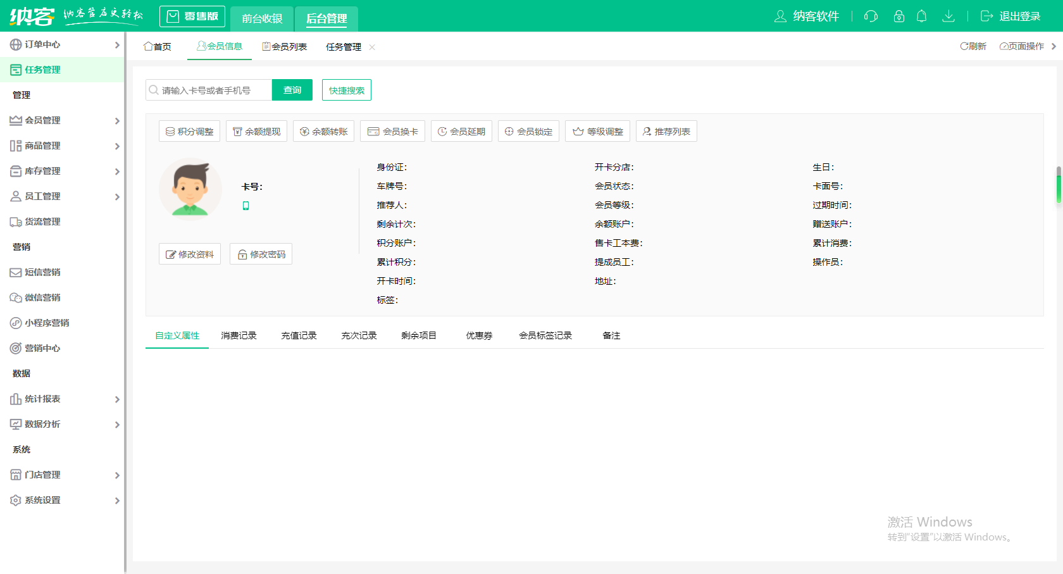Select 短信营销 in the sidebar

coord(42,272)
